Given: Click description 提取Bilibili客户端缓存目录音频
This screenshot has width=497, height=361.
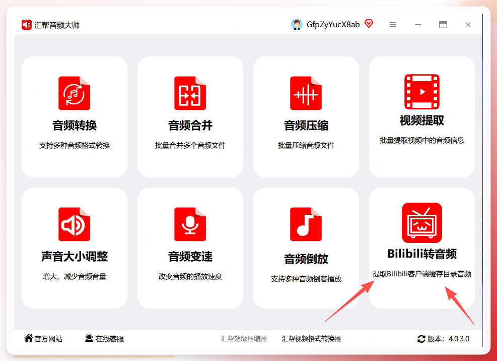Looking at the screenshot, I should click(x=422, y=274).
